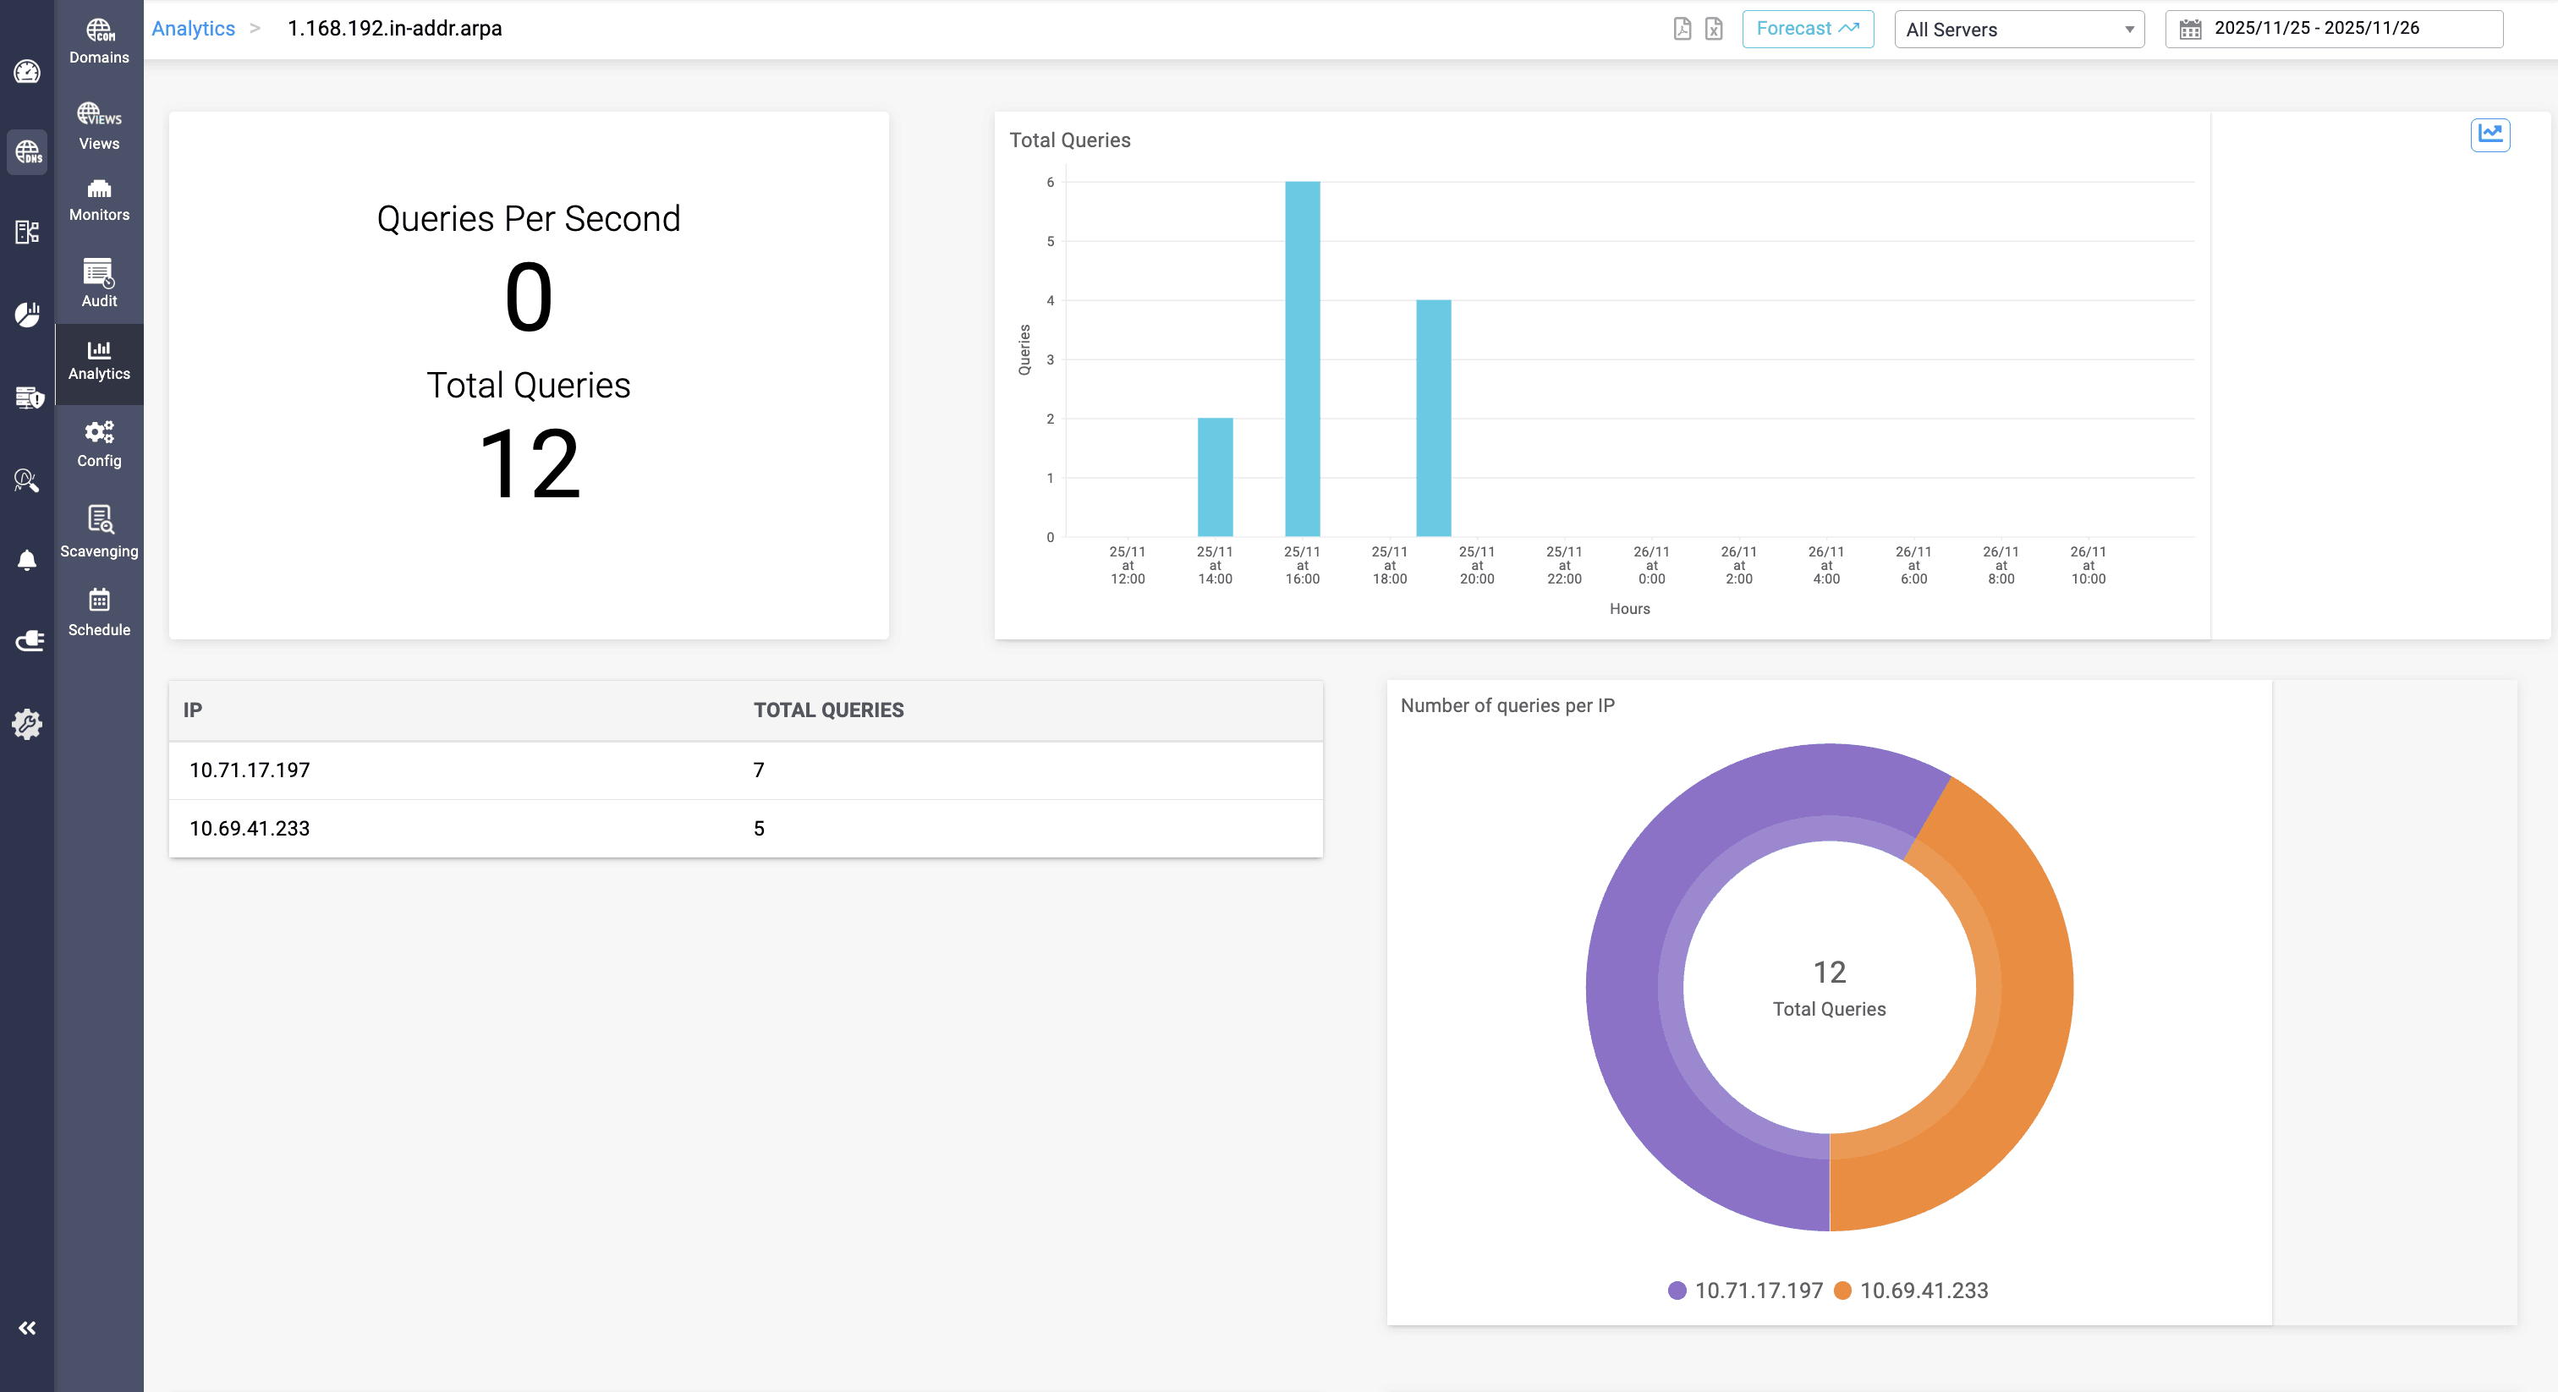
Task: Select the Config sidebar item
Action: [x=98, y=444]
